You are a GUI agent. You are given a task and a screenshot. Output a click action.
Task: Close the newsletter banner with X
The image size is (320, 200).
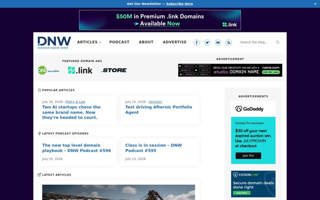pos(315,4)
